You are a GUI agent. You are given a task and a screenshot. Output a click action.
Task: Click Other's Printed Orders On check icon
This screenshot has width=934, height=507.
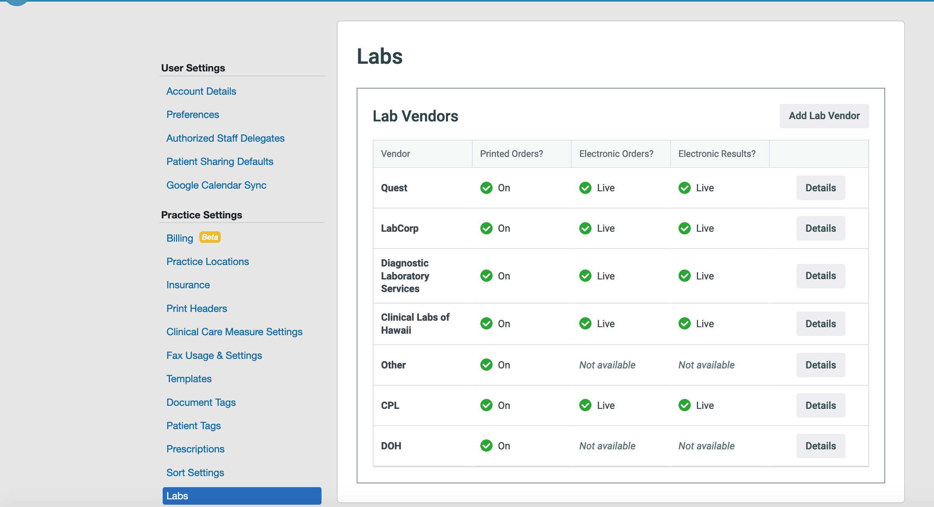click(x=486, y=365)
